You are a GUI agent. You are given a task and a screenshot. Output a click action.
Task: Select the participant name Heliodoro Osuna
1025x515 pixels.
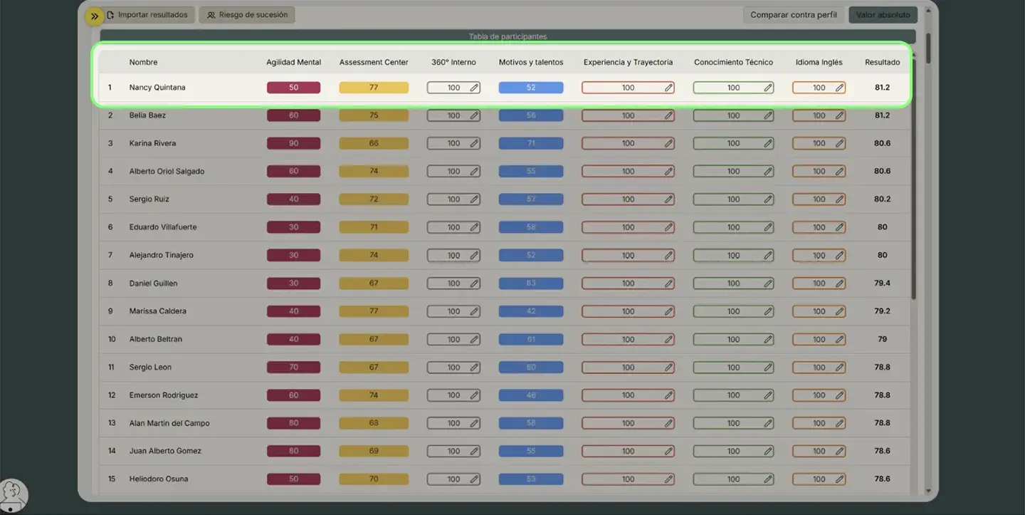click(159, 479)
